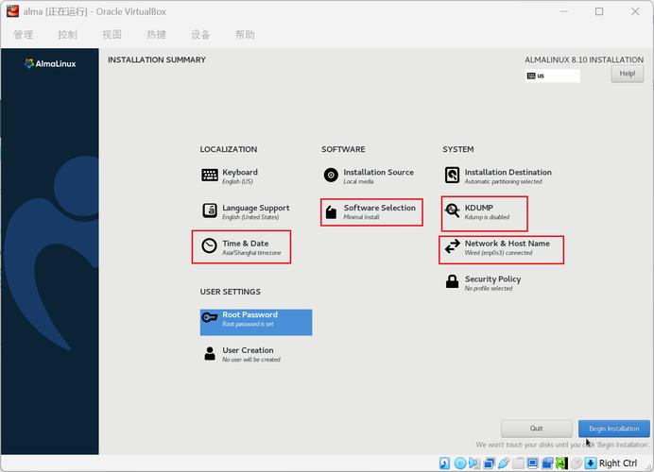654x472 pixels.
Task: Open the 帮助 menu
Action: [x=245, y=35]
